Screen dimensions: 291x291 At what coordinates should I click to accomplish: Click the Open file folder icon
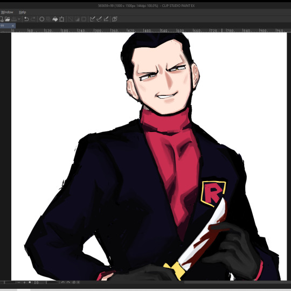7,19
